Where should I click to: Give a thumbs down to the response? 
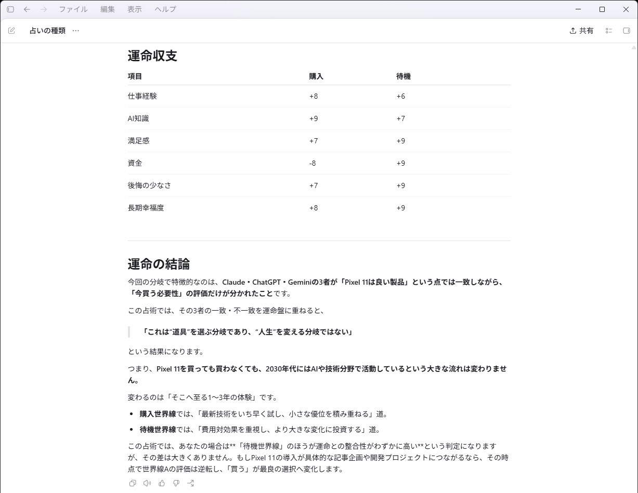click(176, 483)
